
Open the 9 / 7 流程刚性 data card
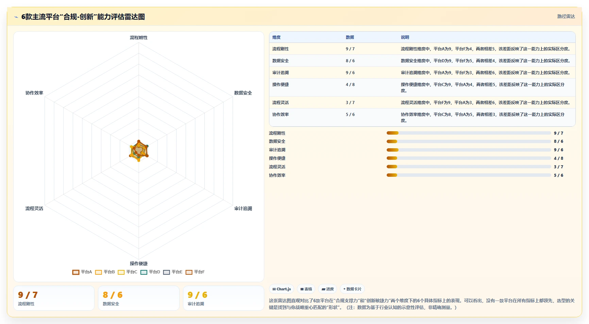click(x=54, y=298)
